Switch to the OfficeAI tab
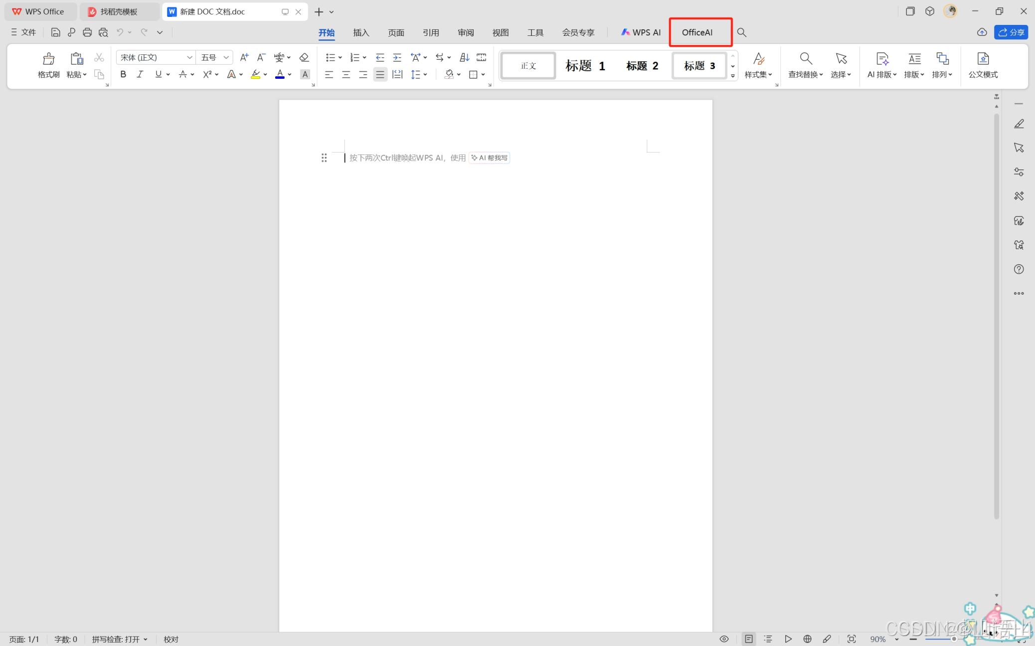Screen dimensions: 1035x646 pos(697,32)
